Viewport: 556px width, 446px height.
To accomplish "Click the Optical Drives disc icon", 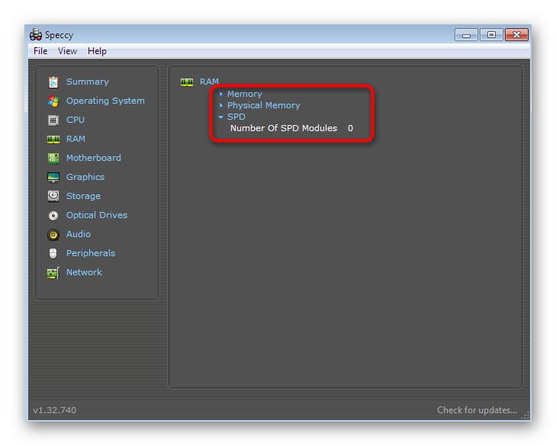I will [x=53, y=215].
